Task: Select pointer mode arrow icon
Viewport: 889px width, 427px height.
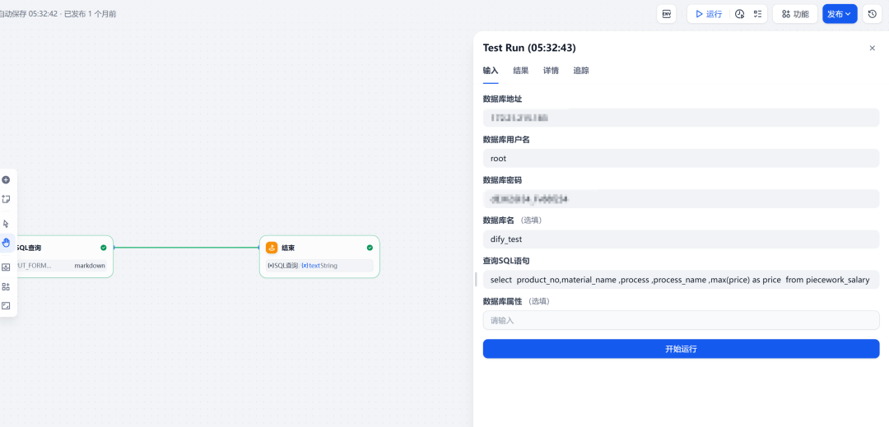Action: tap(6, 224)
